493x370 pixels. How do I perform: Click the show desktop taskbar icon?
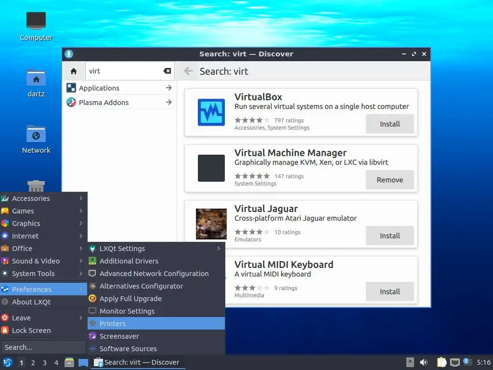[x=83, y=363]
